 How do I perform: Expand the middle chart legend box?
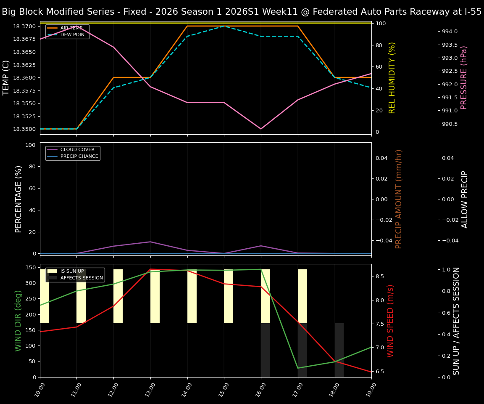(x=73, y=152)
